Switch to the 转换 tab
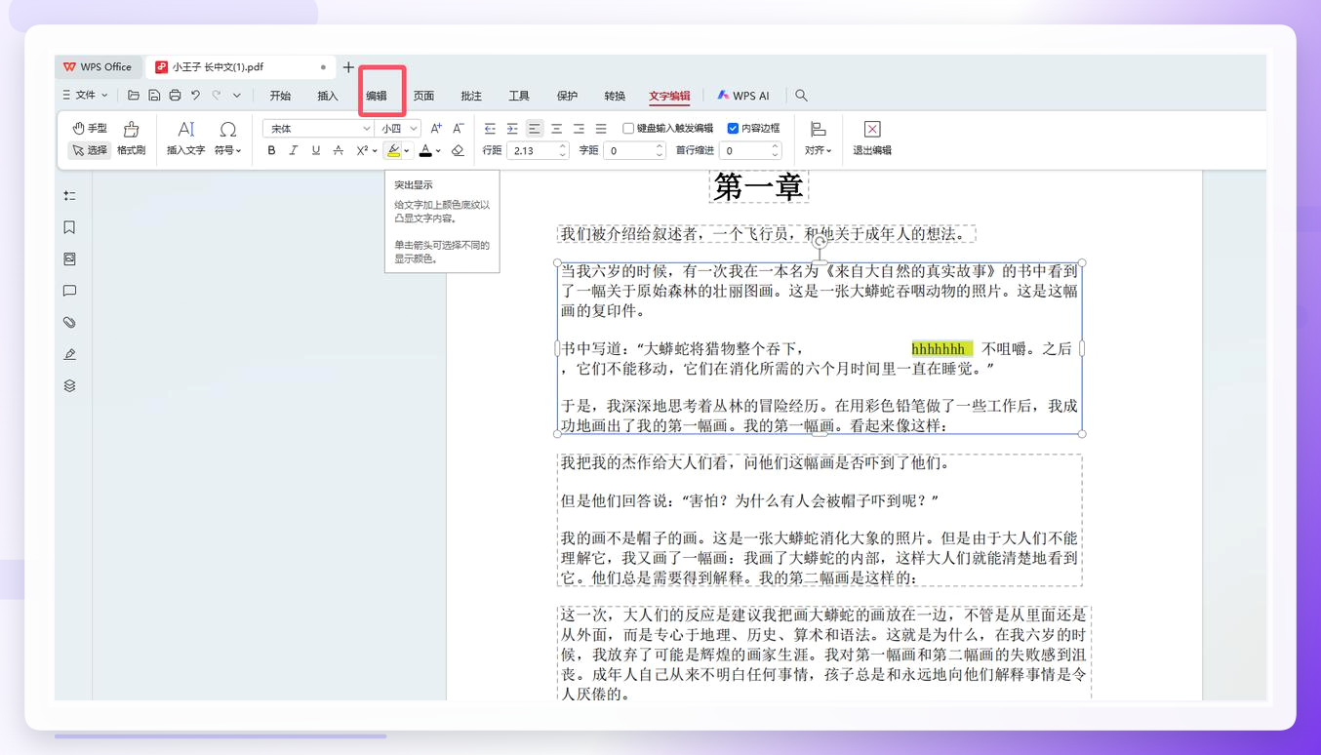The height and width of the screenshot is (755, 1321). pos(615,96)
